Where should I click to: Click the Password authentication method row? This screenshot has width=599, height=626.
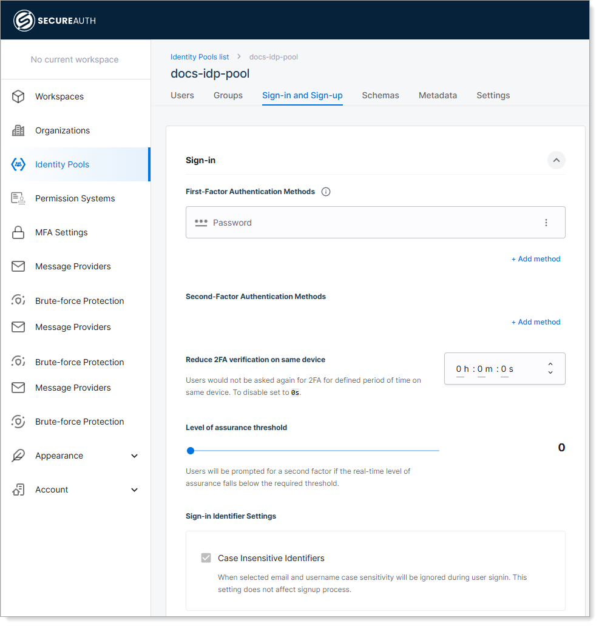click(376, 223)
